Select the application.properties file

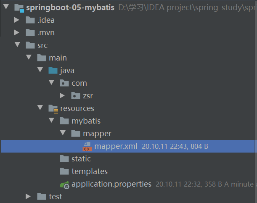[x=111, y=184]
